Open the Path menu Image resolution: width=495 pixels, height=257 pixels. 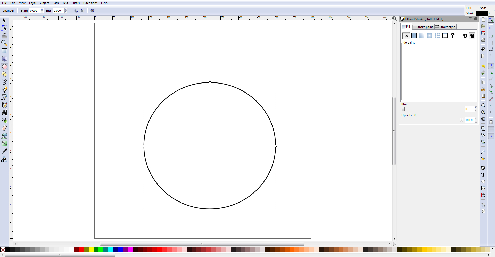click(56, 3)
